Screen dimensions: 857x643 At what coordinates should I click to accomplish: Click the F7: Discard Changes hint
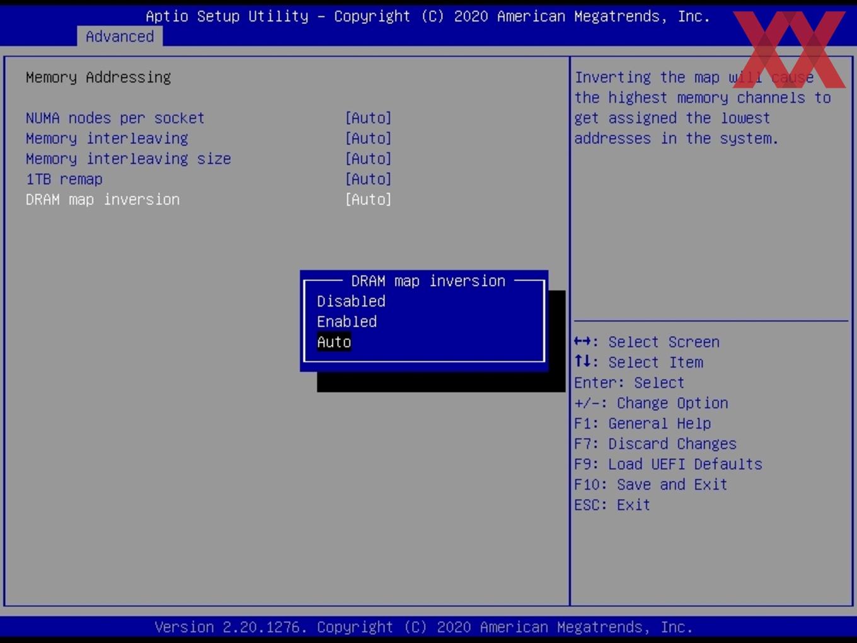coord(655,444)
